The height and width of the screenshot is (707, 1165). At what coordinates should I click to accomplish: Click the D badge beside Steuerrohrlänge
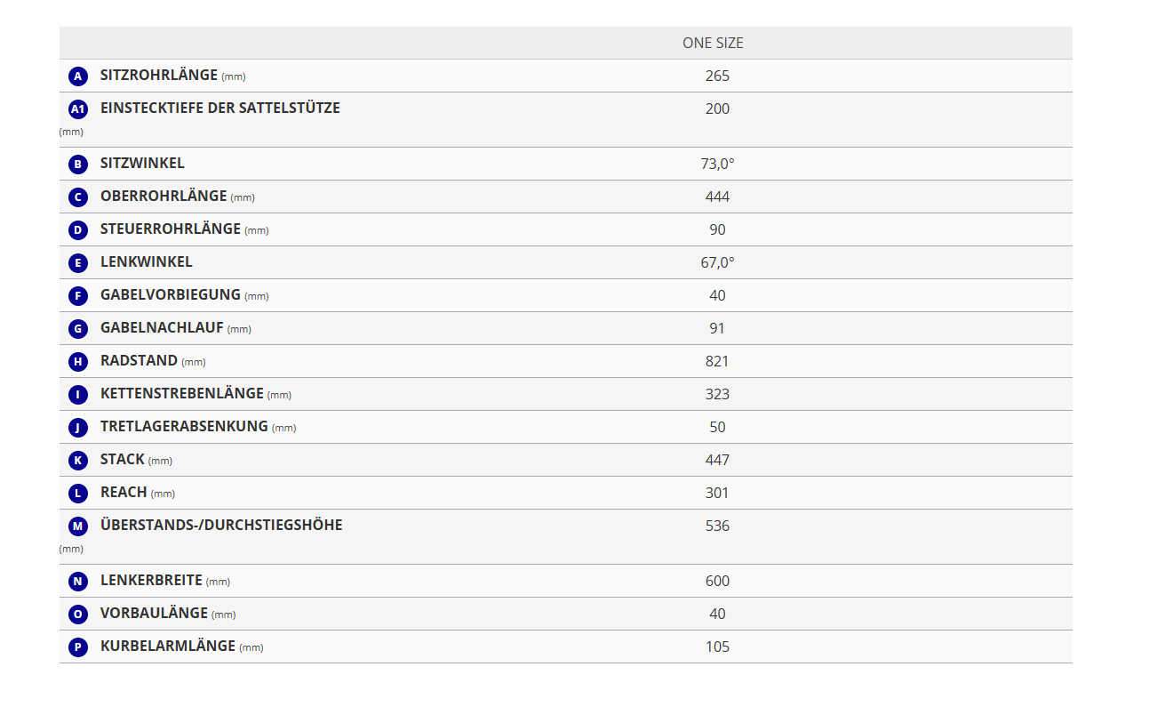(x=78, y=230)
